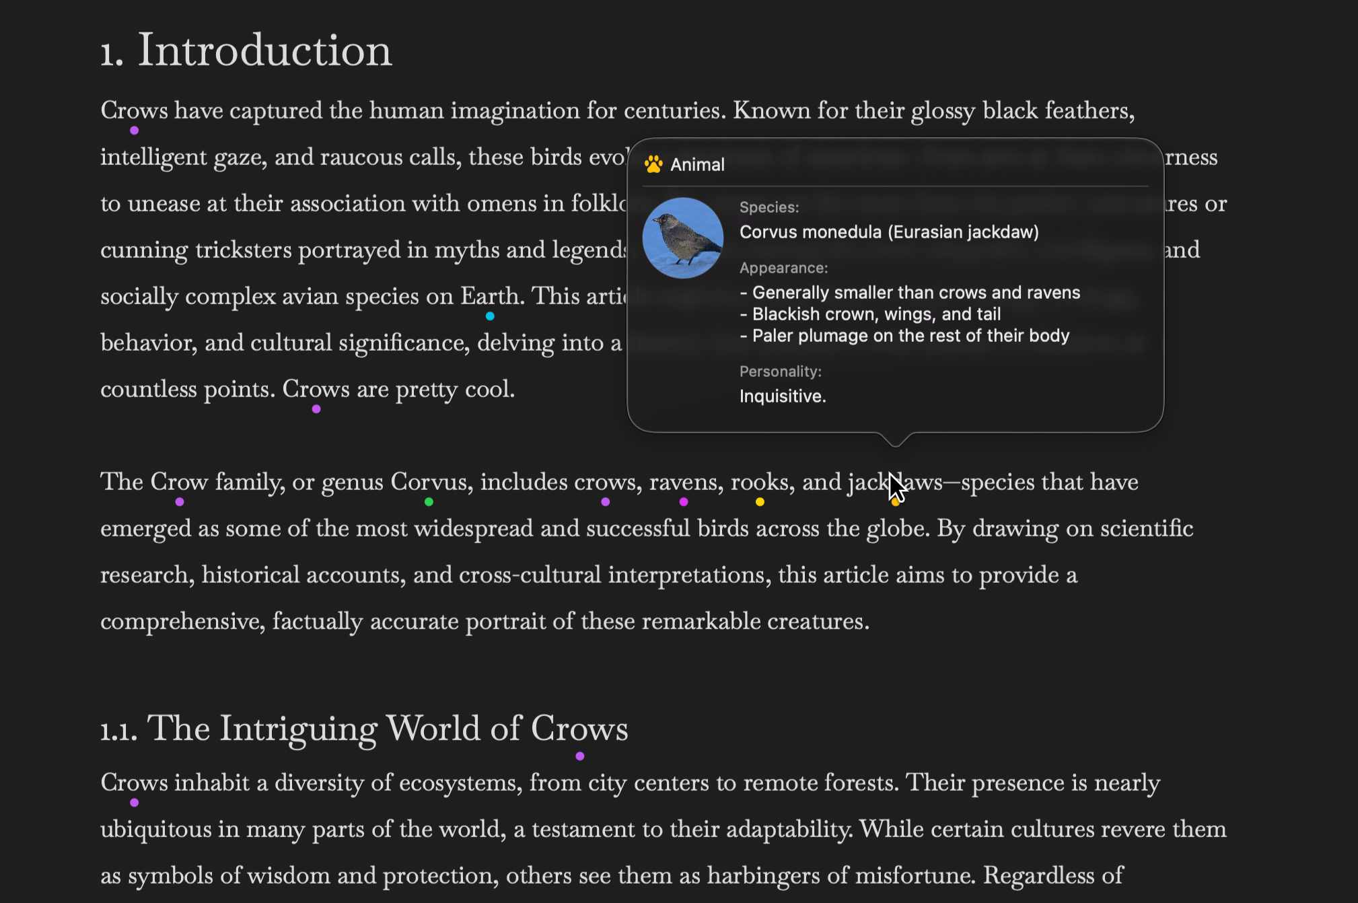Click the yellow dot under rooks
The height and width of the screenshot is (903, 1358).
[760, 502]
